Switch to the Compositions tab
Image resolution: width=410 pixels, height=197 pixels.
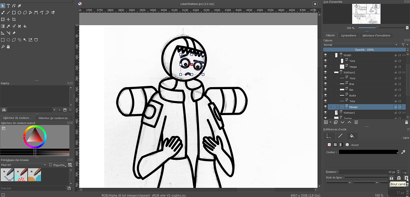pos(349,36)
